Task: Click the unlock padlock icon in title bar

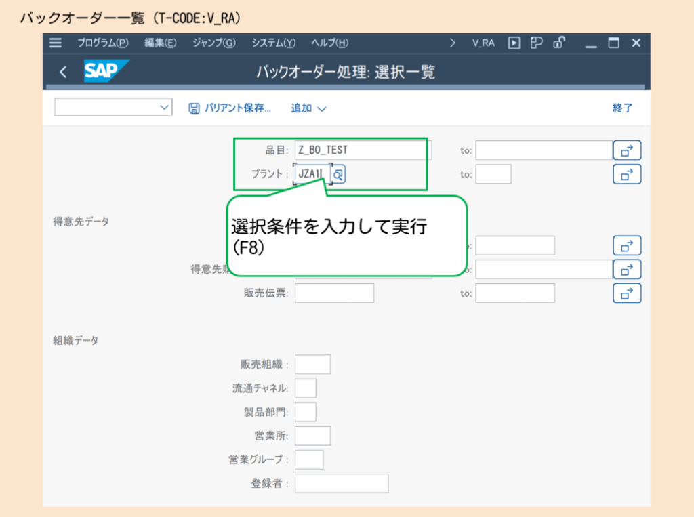Action: 559,43
